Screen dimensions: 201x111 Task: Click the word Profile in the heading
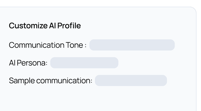coord(70,26)
